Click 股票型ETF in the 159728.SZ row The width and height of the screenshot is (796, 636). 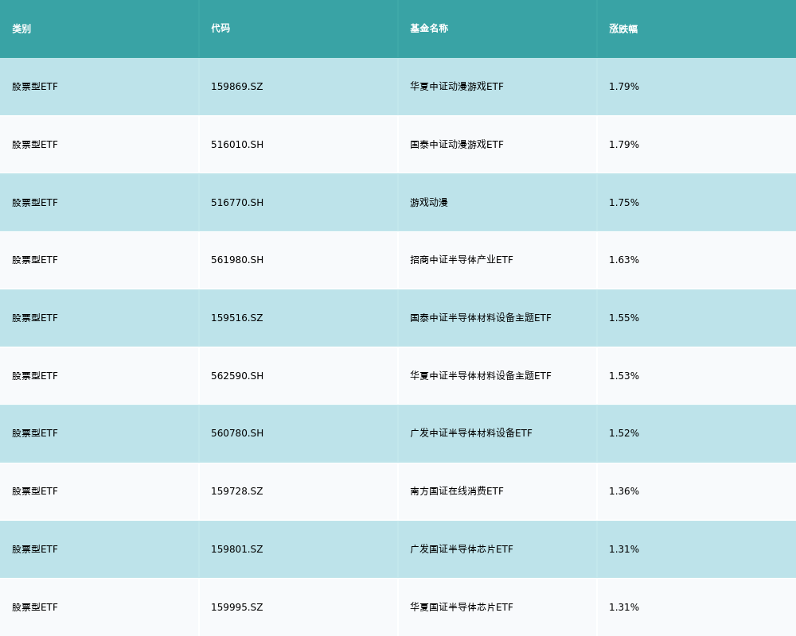(x=35, y=491)
